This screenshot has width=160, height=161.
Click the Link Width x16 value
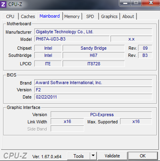(67, 121)
